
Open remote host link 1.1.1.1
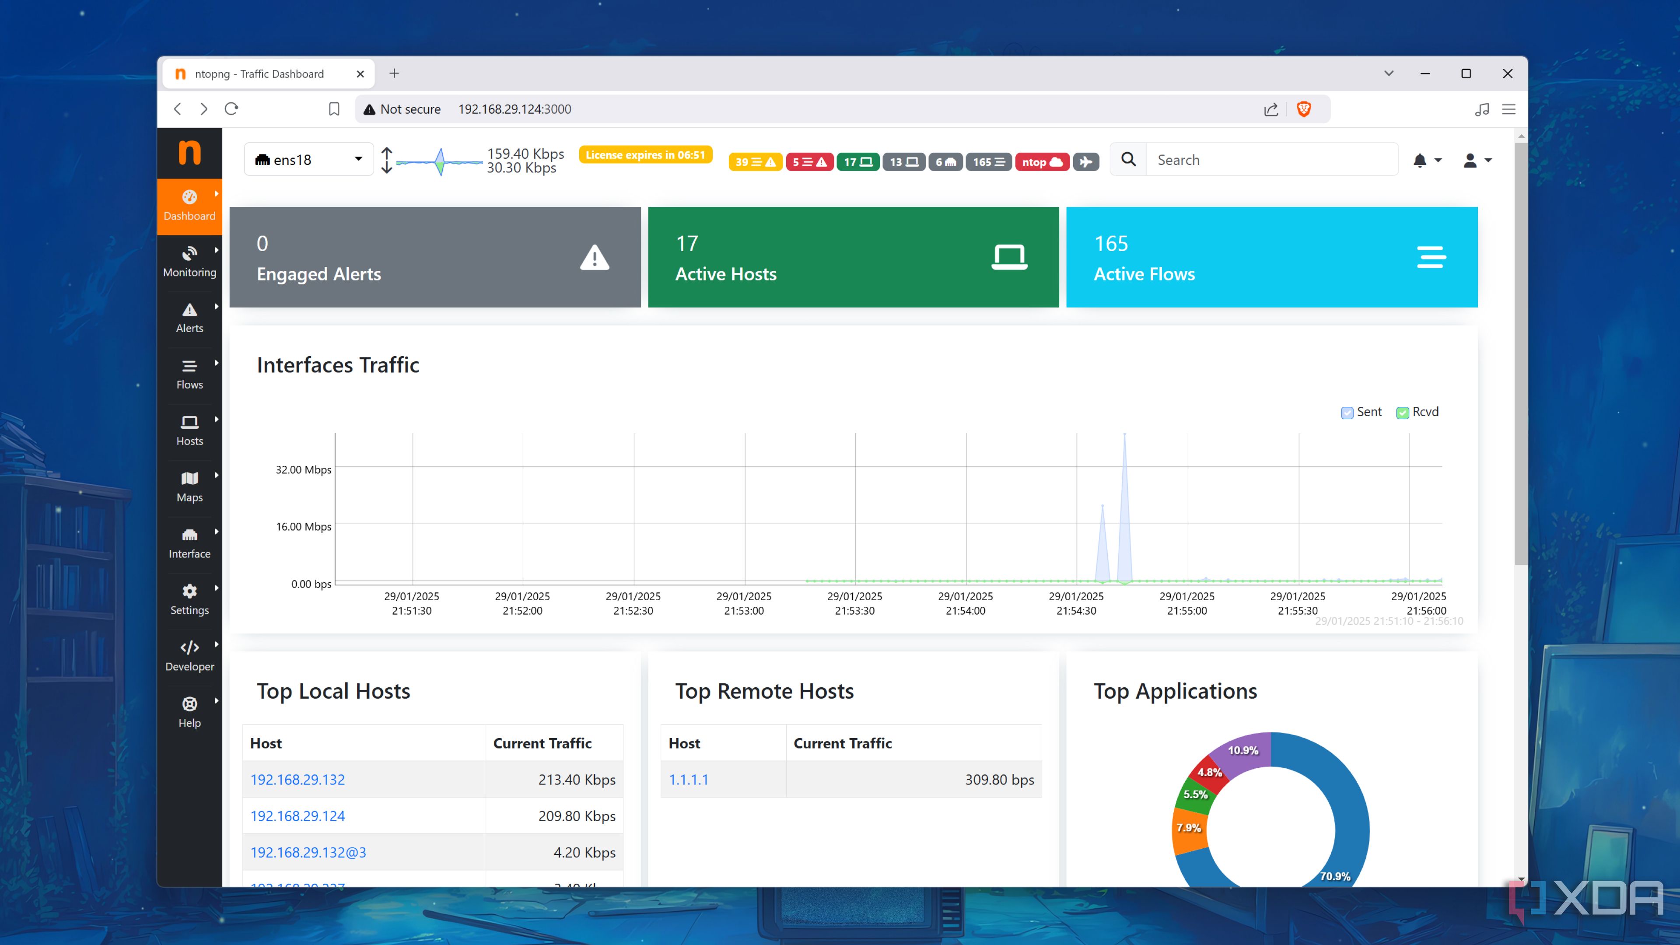tap(688, 779)
